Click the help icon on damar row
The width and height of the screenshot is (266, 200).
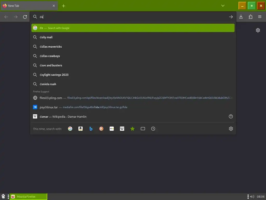(x=231, y=116)
